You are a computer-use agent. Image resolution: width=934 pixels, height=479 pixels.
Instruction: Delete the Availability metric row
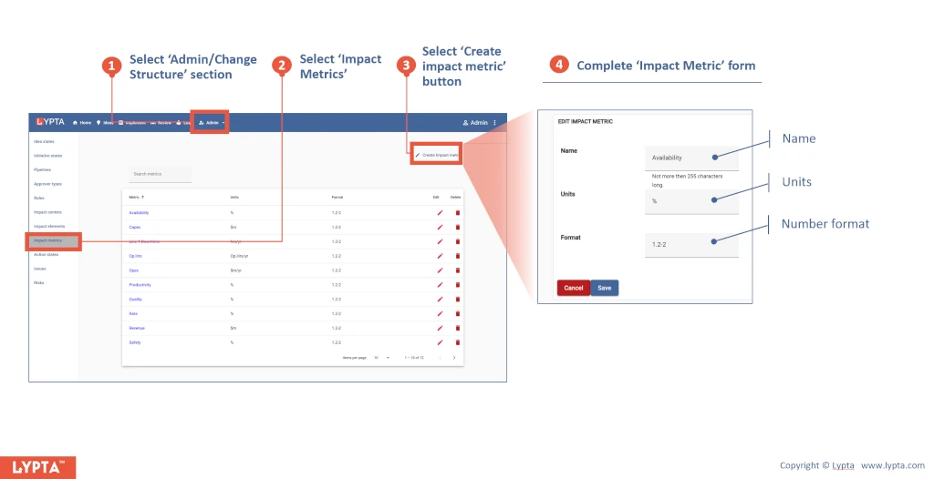coord(458,212)
